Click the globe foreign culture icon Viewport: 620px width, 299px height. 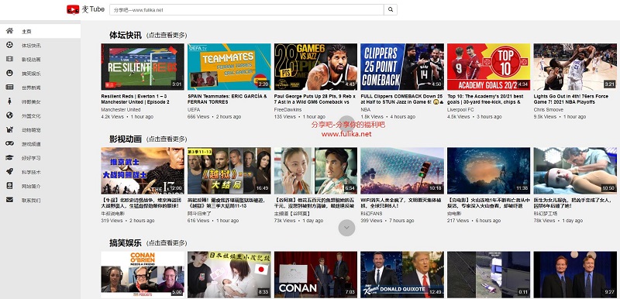(9, 115)
